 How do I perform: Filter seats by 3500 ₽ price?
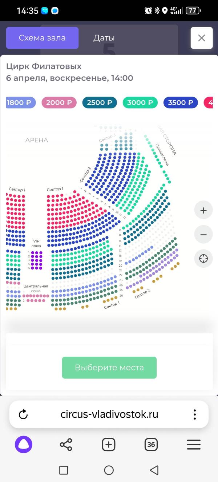point(181,102)
